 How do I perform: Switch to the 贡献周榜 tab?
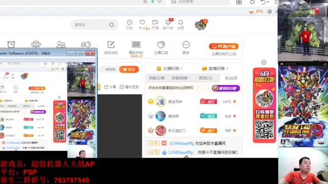pos(179,78)
